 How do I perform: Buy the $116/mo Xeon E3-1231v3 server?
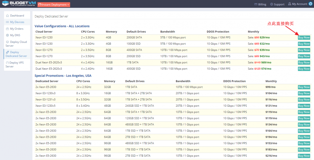[304, 100]
